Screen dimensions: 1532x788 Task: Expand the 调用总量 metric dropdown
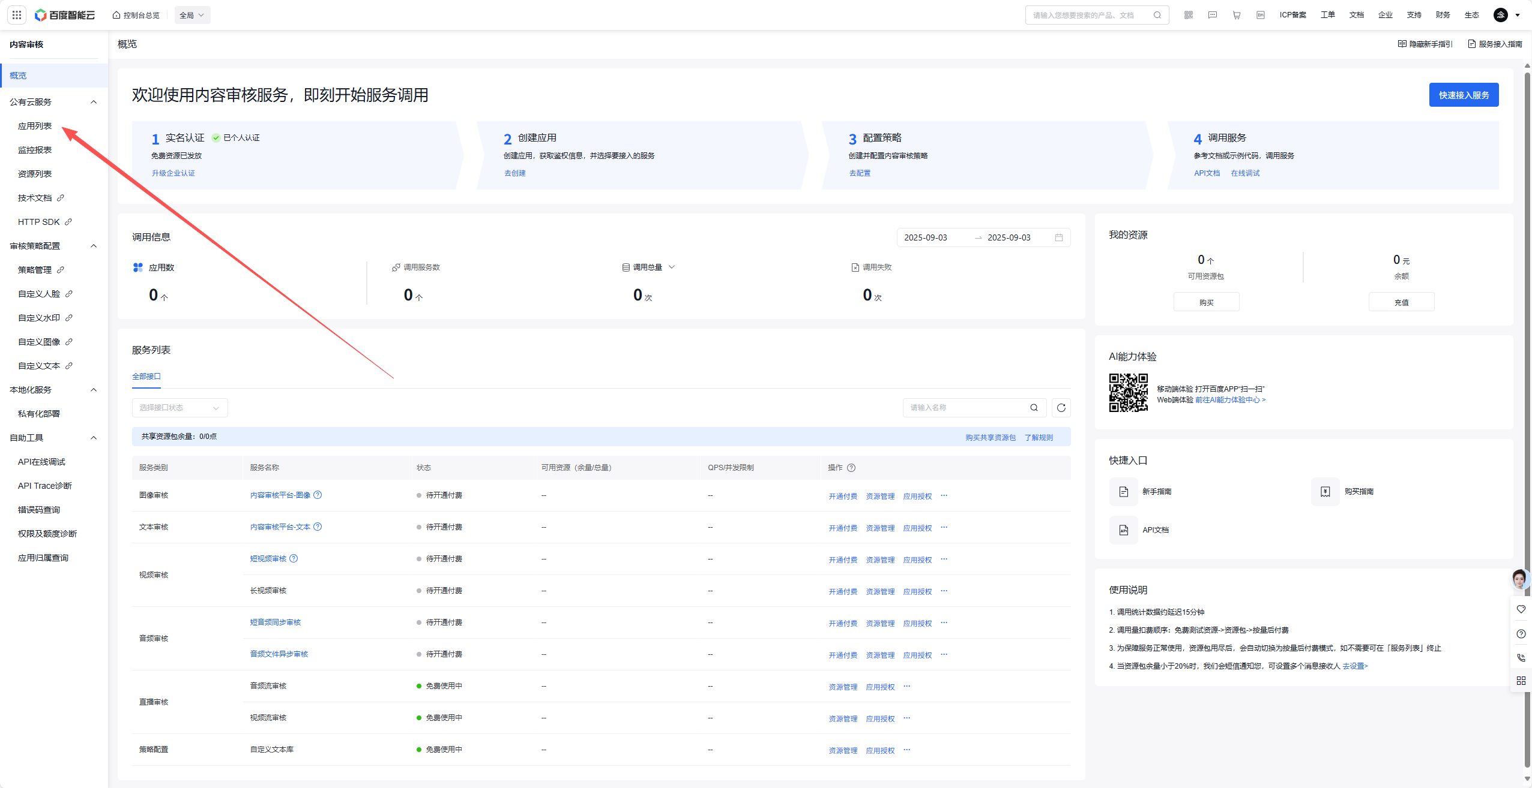click(x=672, y=267)
